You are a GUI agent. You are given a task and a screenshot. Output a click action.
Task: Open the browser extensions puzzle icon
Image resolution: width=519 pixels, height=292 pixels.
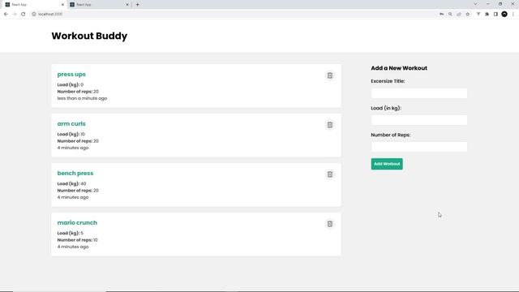[x=487, y=14]
